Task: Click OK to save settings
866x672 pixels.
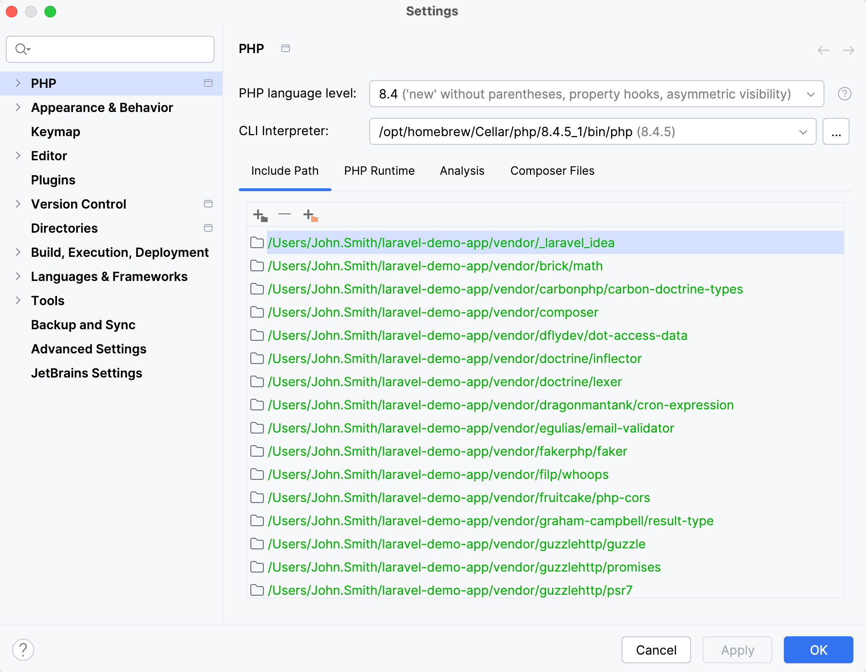Action: pos(818,650)
